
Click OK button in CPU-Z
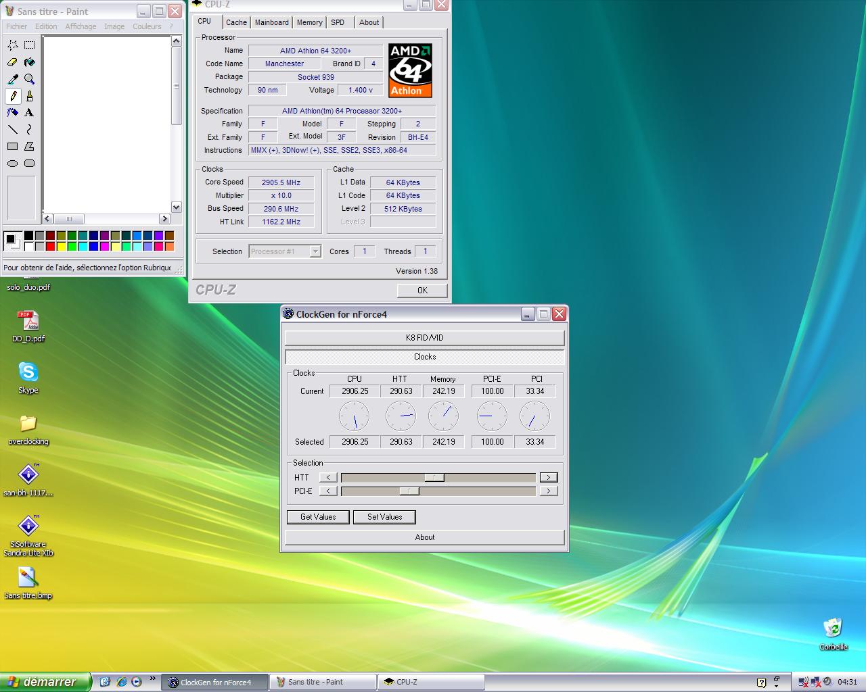pos(422,291)
